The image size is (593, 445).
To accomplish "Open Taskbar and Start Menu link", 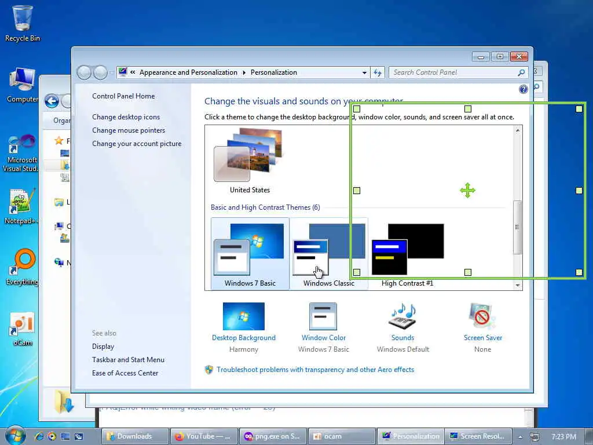I will coord(128,359).
